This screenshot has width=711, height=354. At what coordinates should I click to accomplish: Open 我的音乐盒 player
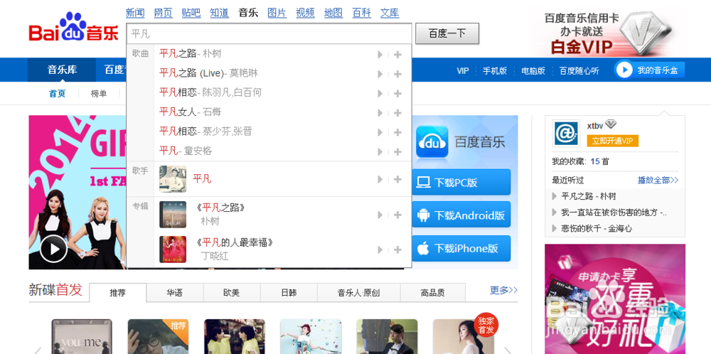pyautogui.click(x=649, y=70)
